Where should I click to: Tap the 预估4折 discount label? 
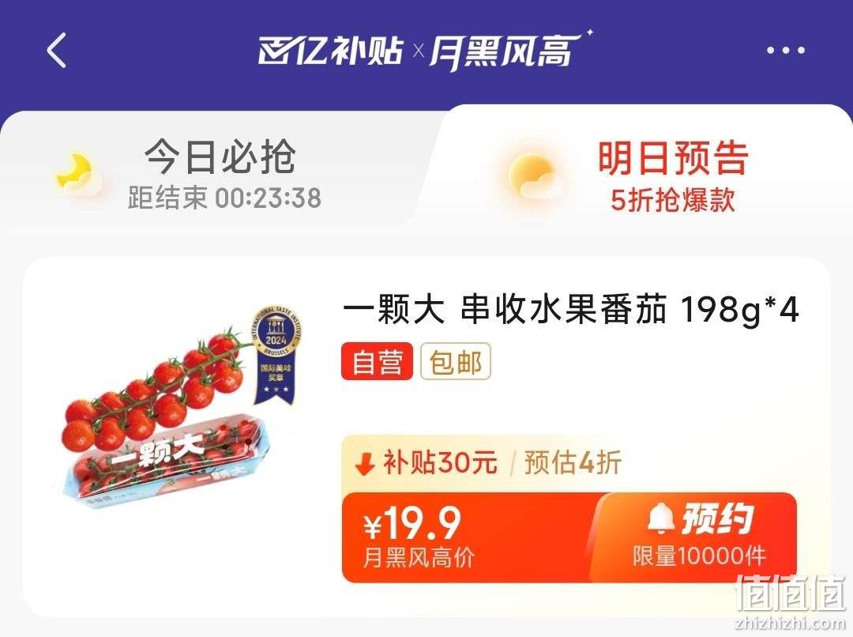coord(573,463)
